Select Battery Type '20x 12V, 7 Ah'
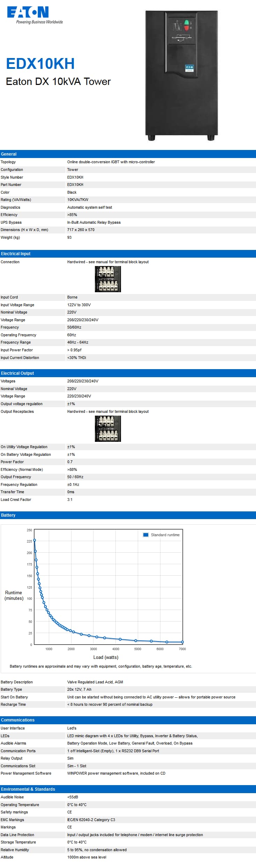 (x=79, y=689)
